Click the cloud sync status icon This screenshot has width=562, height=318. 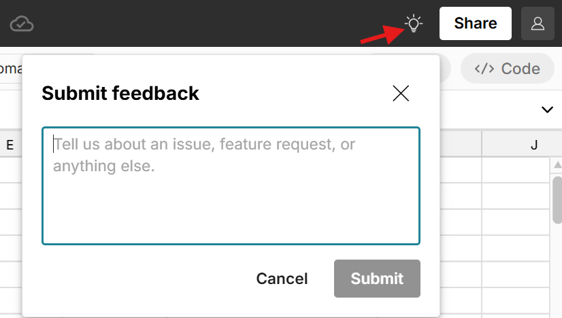click(22, 24)
